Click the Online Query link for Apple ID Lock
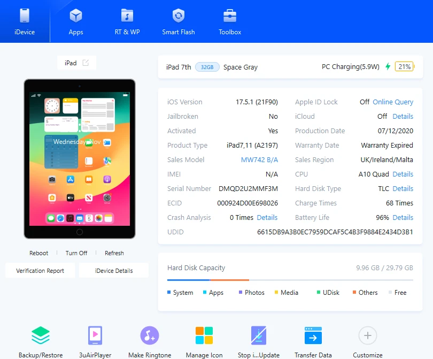Screen dimensions: 433x359 (x=393, y=102)
